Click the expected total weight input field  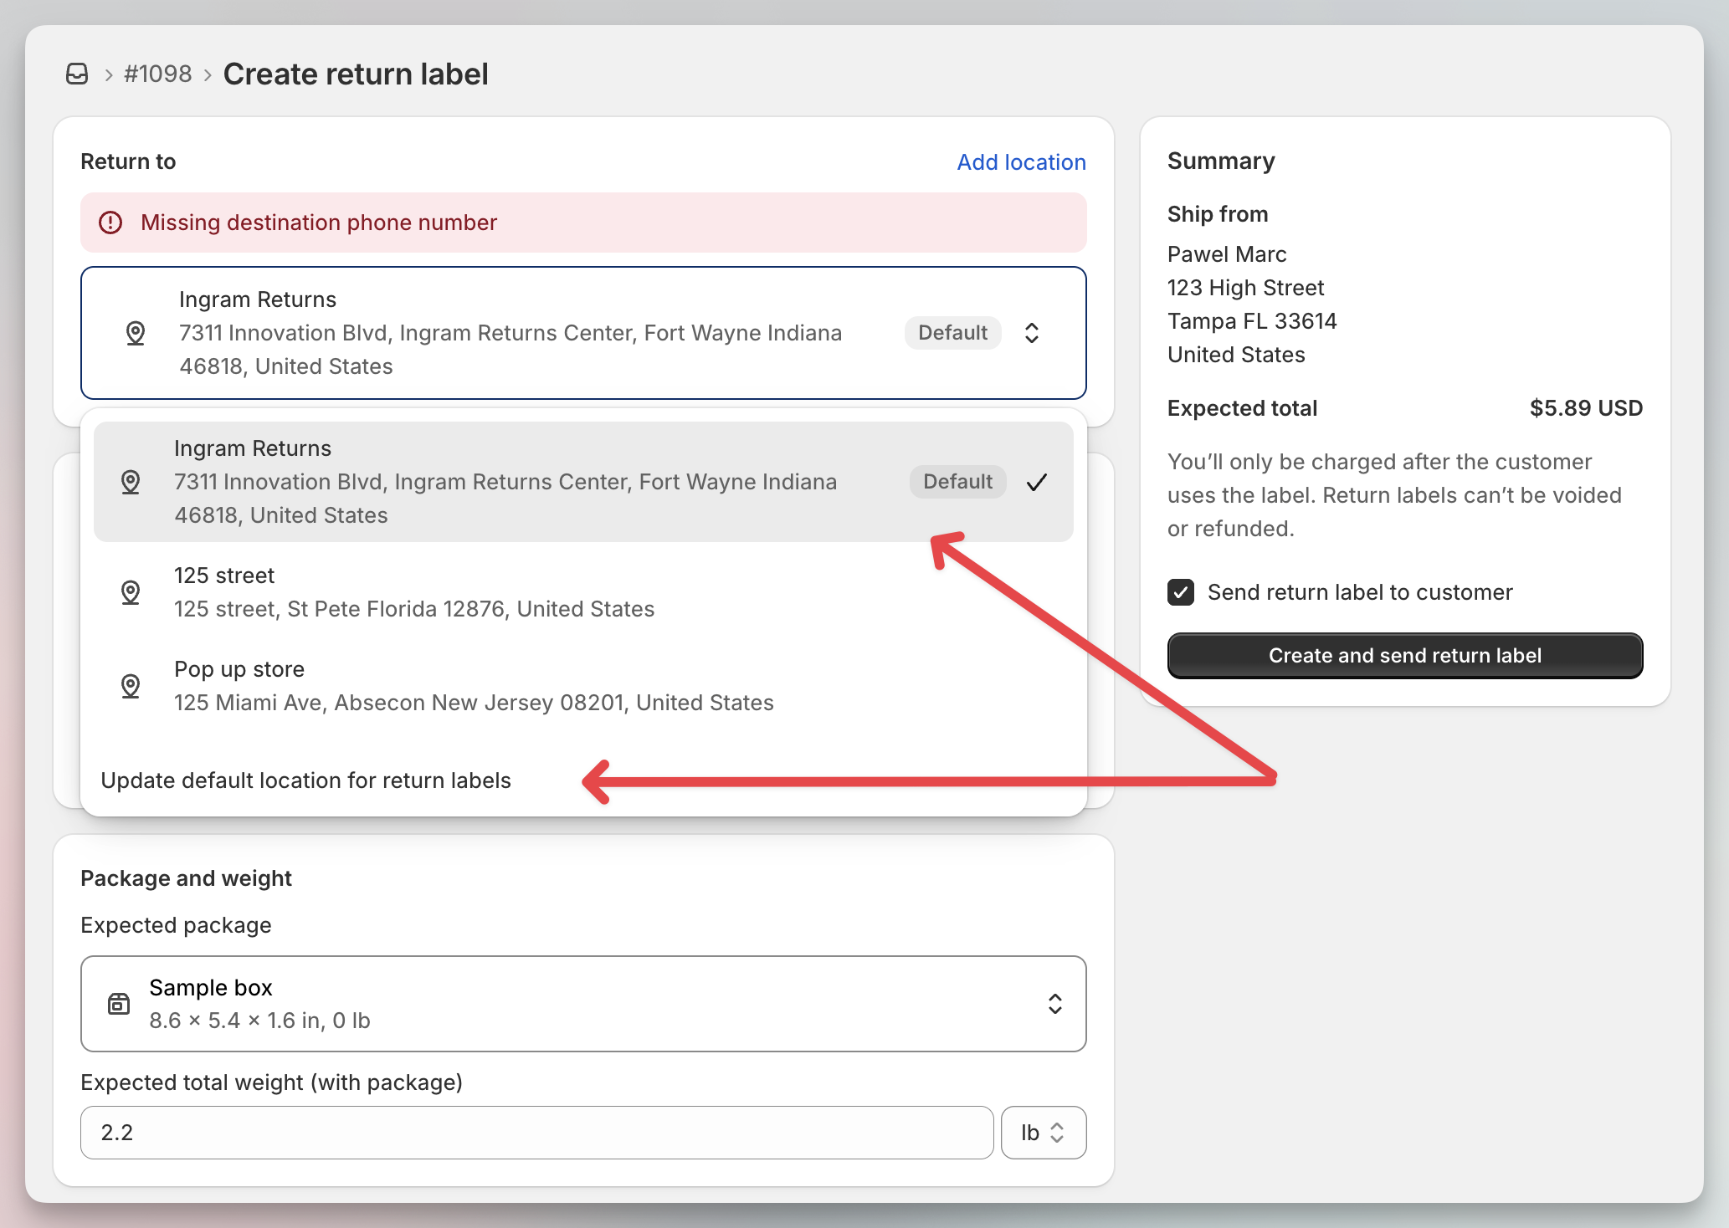coord(536,1133)
